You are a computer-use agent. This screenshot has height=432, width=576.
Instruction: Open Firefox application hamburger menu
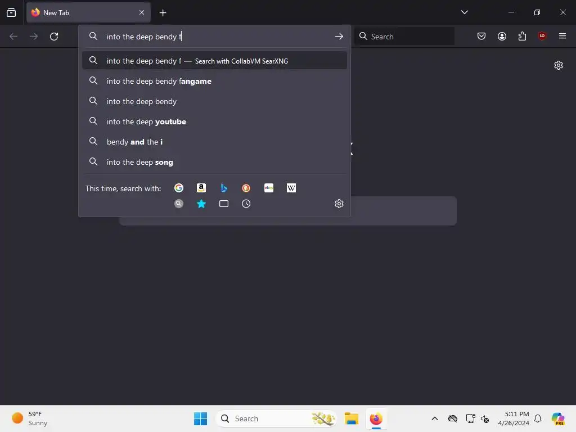pyautogui.click(x=562, y=36)
